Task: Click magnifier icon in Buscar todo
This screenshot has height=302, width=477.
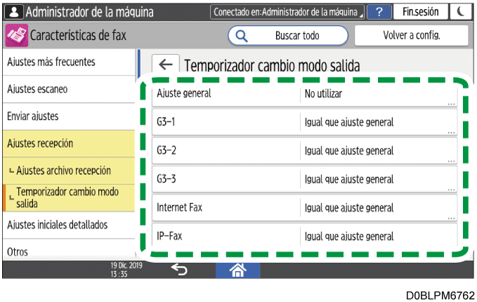Action: pyautogui.click(x=242, y=35)
